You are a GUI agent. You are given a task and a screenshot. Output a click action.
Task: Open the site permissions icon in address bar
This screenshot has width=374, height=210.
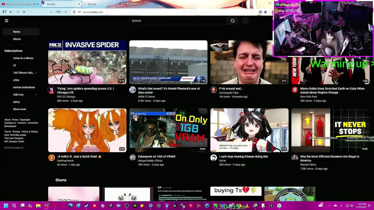(x=79, y=12)
